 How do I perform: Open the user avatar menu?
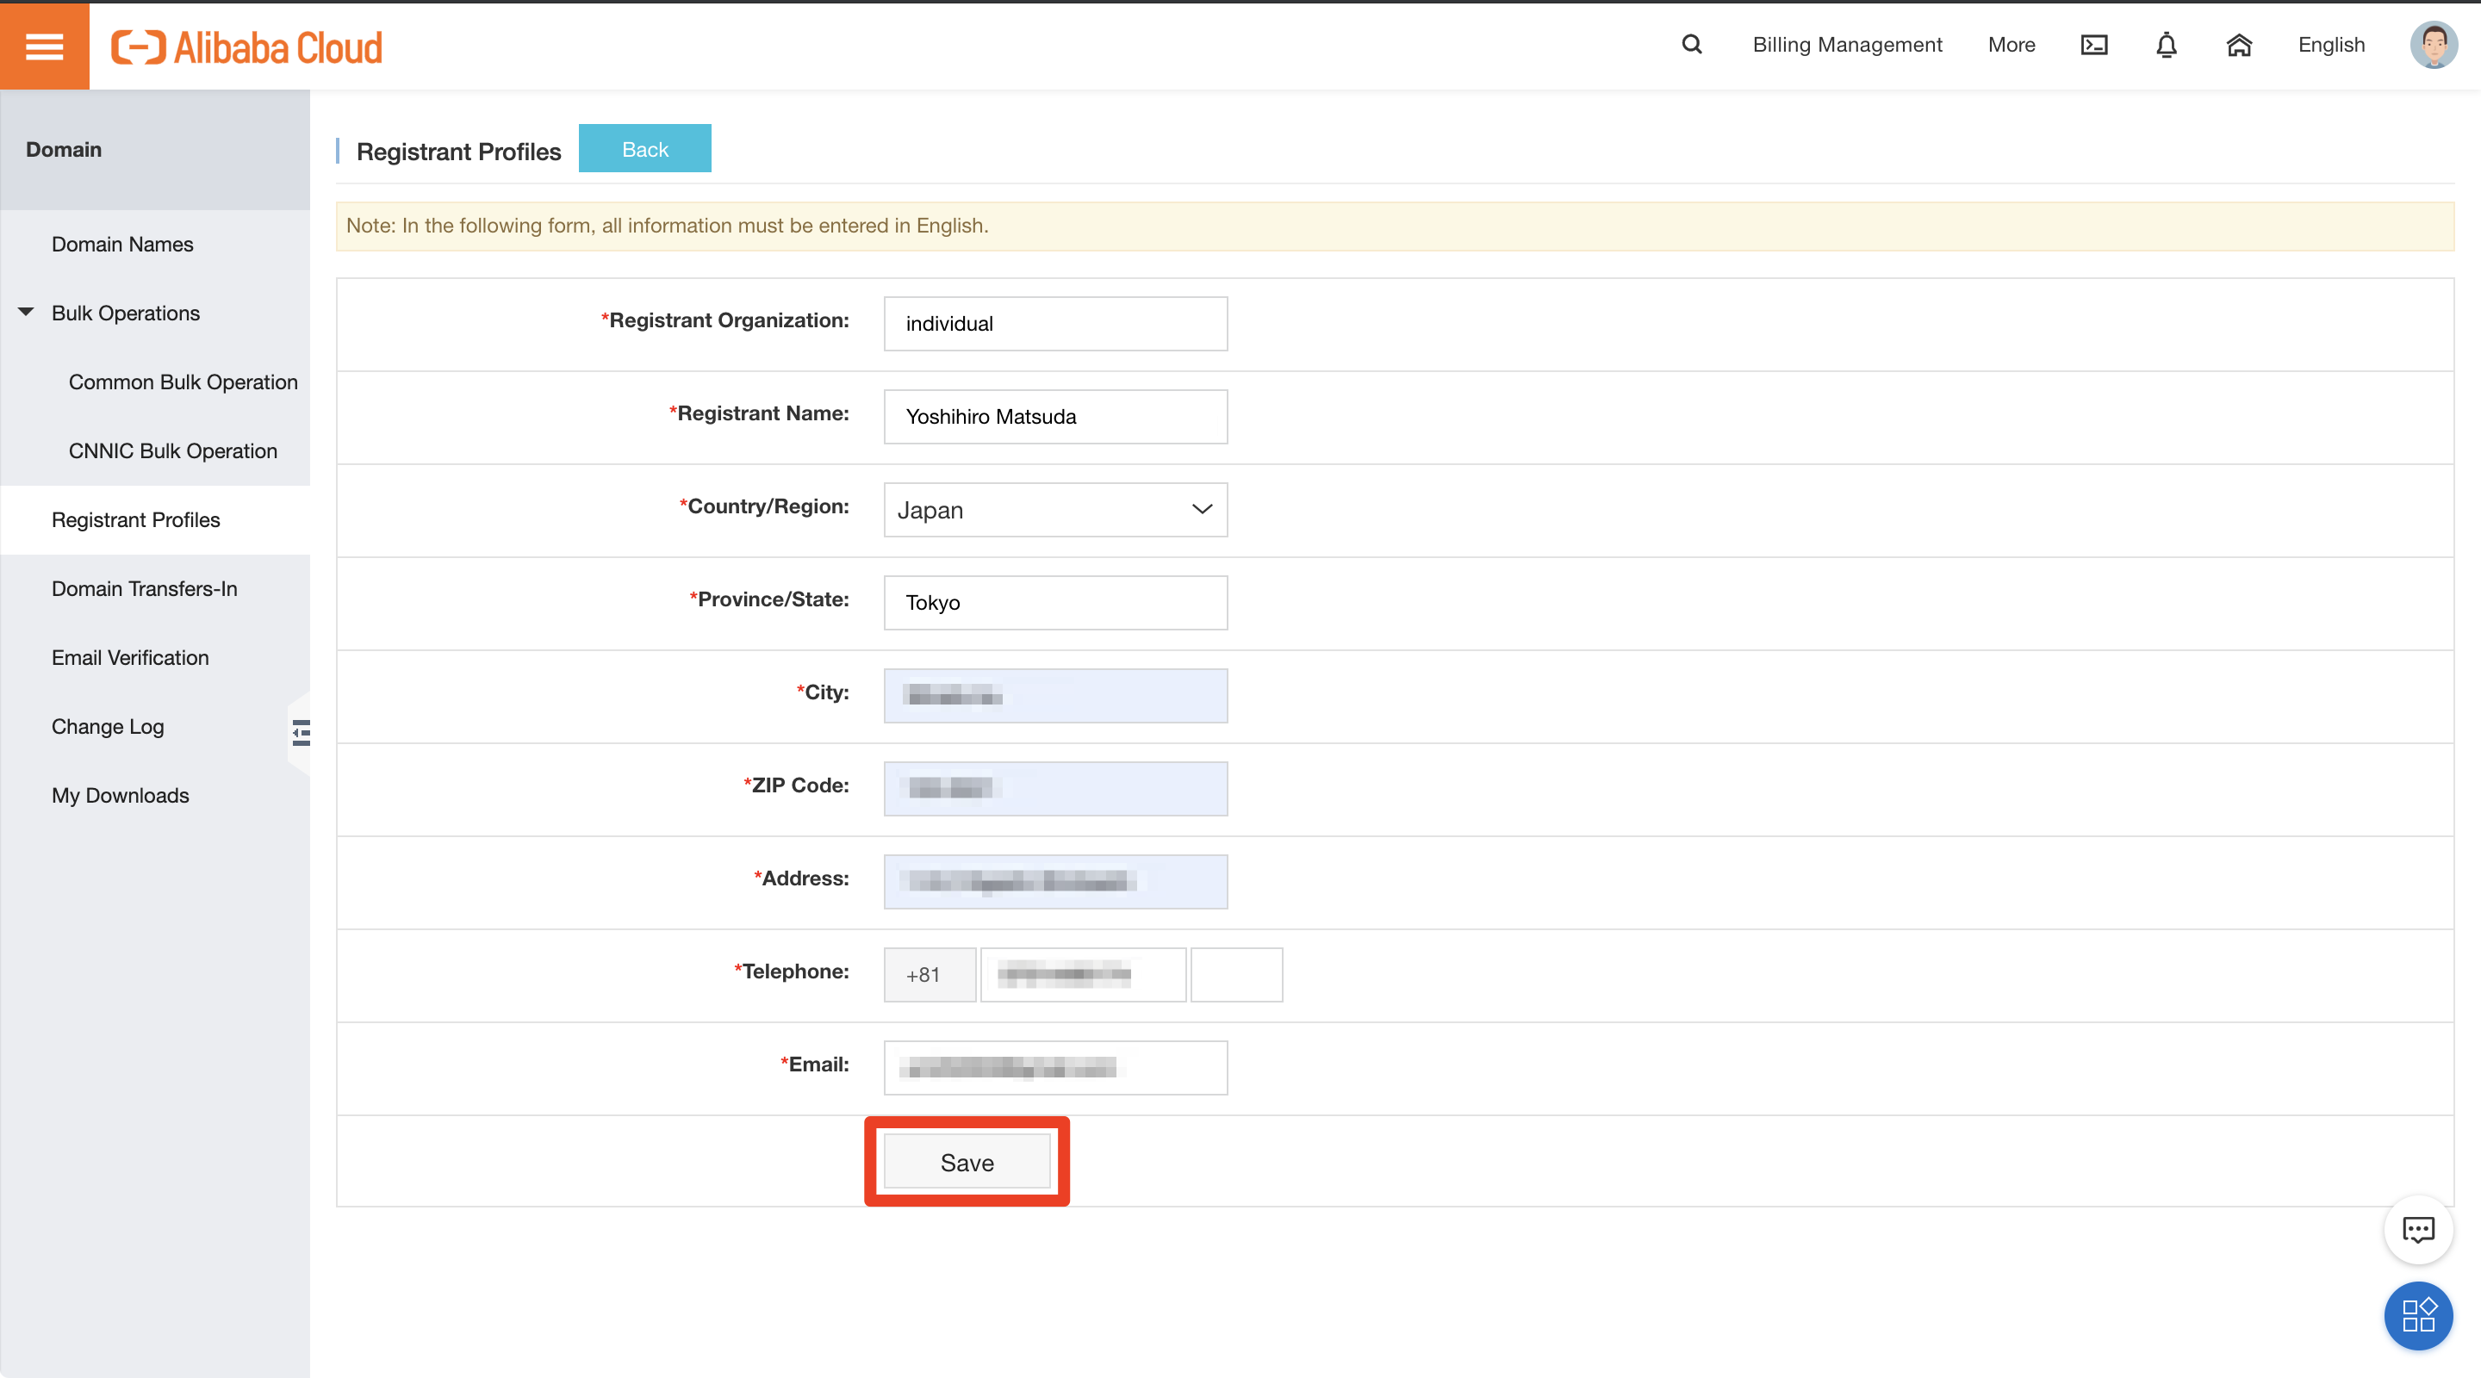point(2433,44)
